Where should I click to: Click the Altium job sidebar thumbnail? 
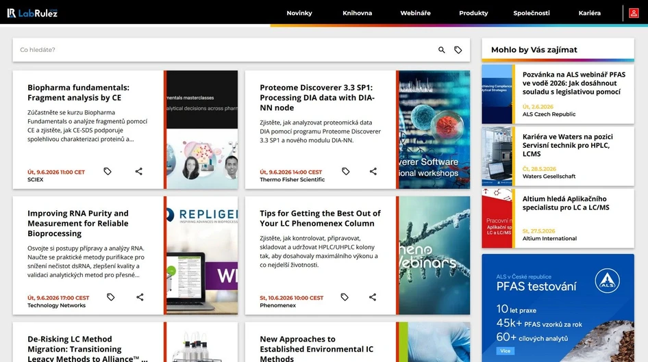point(497,218)
